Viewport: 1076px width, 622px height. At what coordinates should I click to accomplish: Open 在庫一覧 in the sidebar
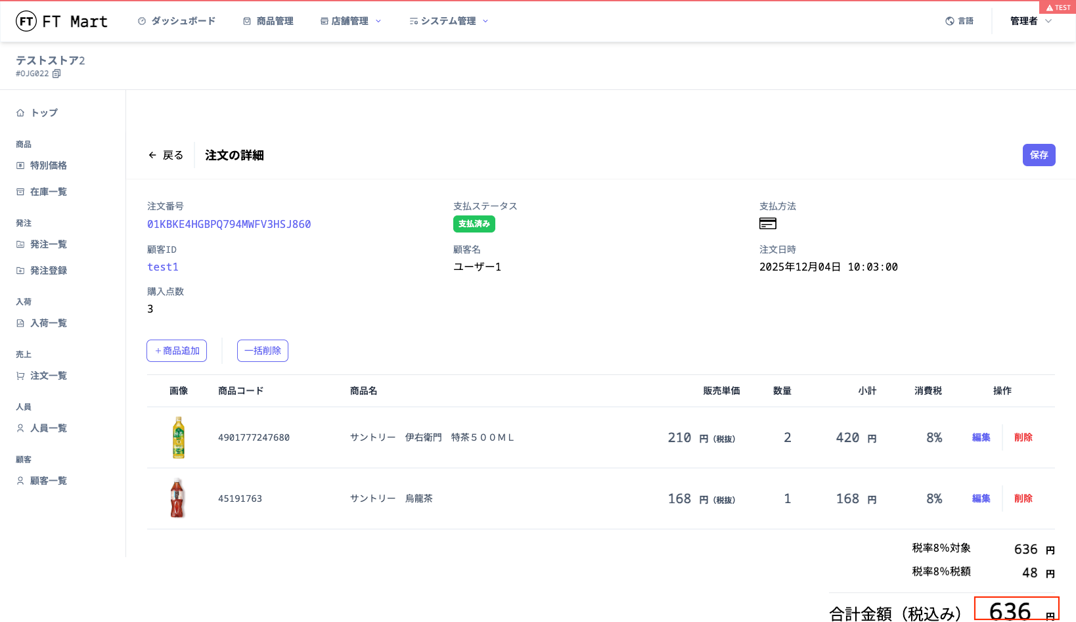click(42, 192)
